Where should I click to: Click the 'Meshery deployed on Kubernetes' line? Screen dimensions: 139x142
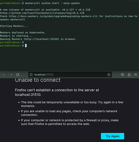coord(23,33)
